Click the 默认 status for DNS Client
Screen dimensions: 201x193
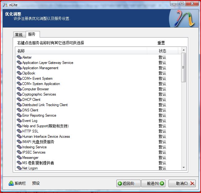coord(162,110)
